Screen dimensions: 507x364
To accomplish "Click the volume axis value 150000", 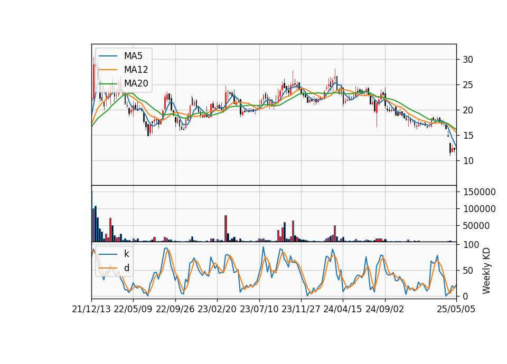I will pyautogui.click(x=480, y=192).
